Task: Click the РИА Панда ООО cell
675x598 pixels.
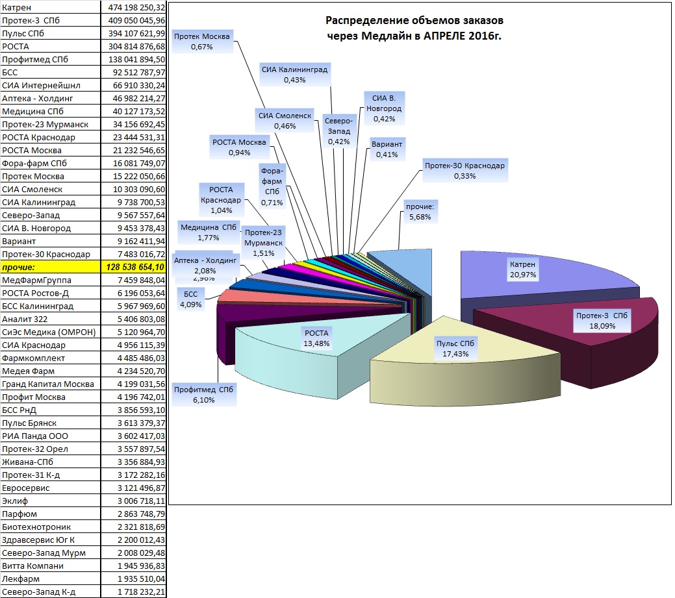Action: pyautogui.click(x=51, y=436)
